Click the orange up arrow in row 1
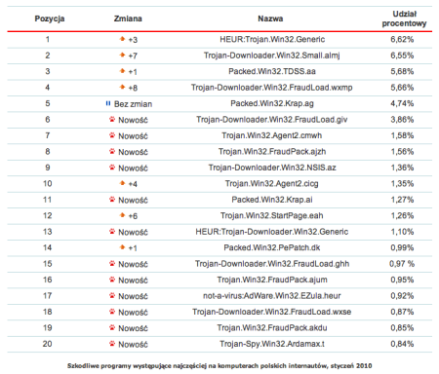The height and width of the screenshot is (374, 439). click(122, 39)
